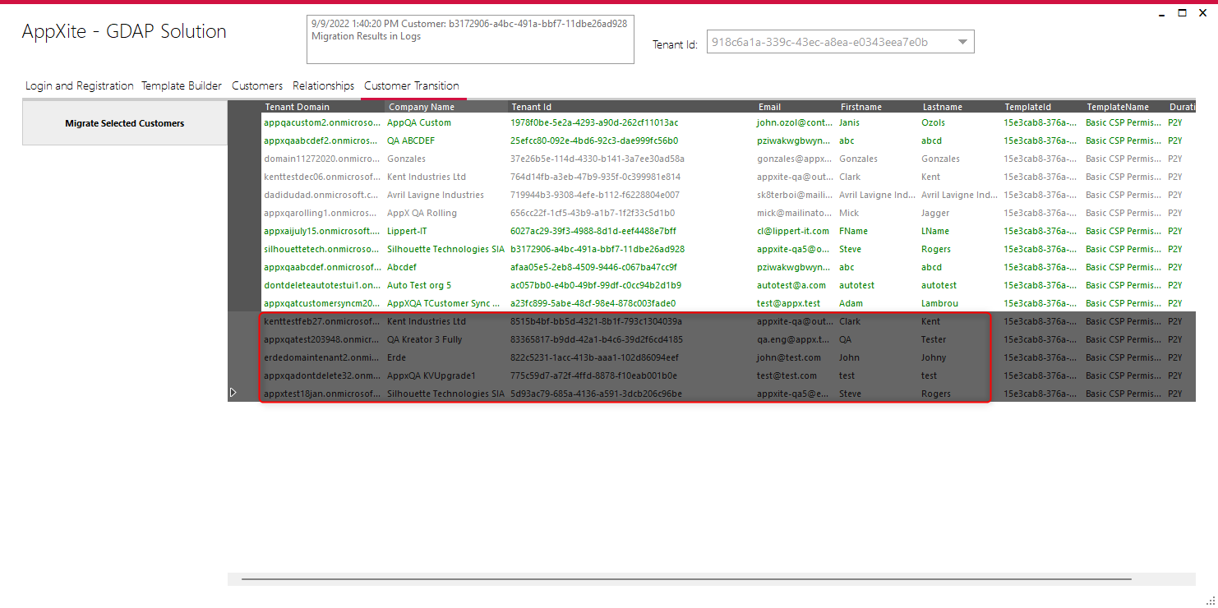Select the appxtest18jan.onmicrosof... domain cell
The image size is (1218, 608).
point(323,394)
